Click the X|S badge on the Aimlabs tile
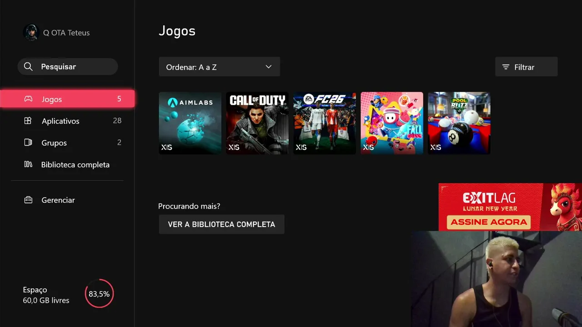Image resolution: width=582 pixels, height=327 pixels. click(x=167, y=147)
